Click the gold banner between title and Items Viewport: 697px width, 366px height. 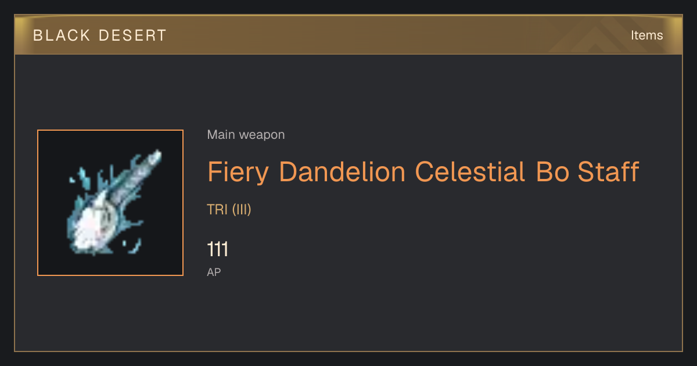pyautogui.click(x=395, y=35)
